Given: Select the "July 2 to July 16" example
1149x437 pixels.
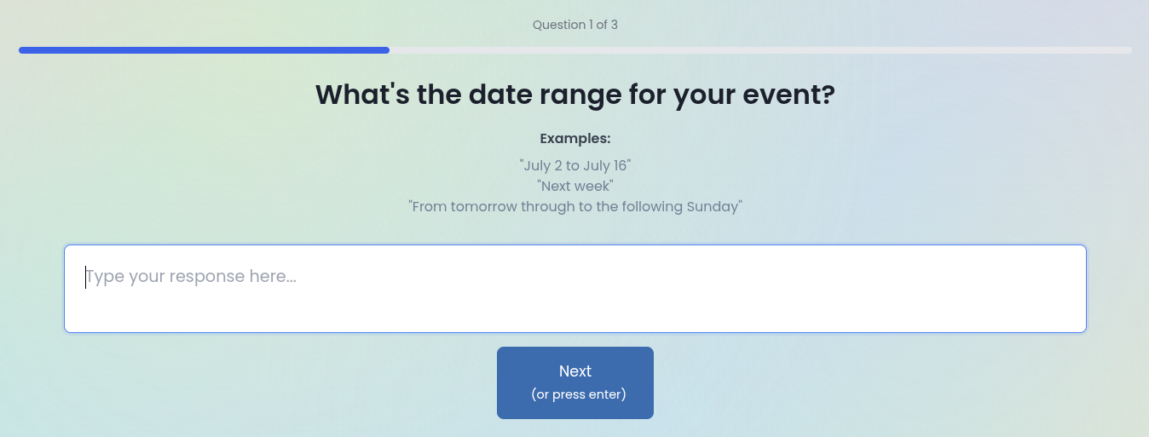Looking at the screenshot, I should [x=574, y=164].
